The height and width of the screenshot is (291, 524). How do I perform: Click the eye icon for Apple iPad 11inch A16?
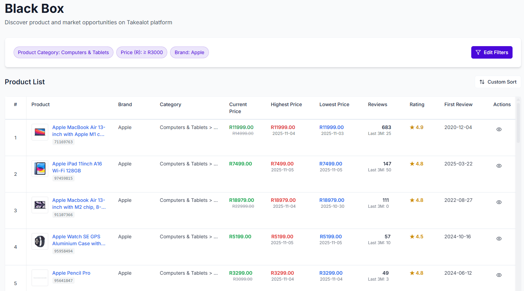(x=499, y=165)
